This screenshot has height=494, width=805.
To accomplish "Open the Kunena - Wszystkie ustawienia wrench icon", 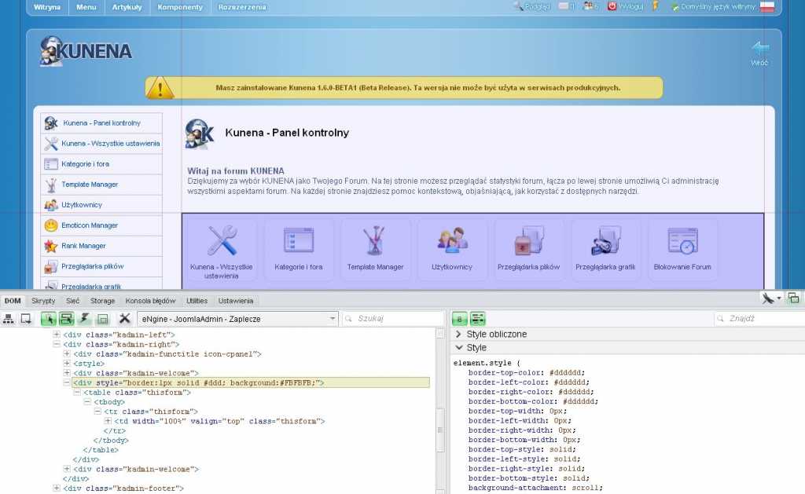I will [x=222, y=241].
